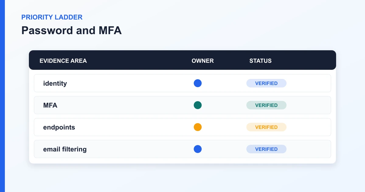Select the VERIFIED badge in identity row

[x=266, y=83]
